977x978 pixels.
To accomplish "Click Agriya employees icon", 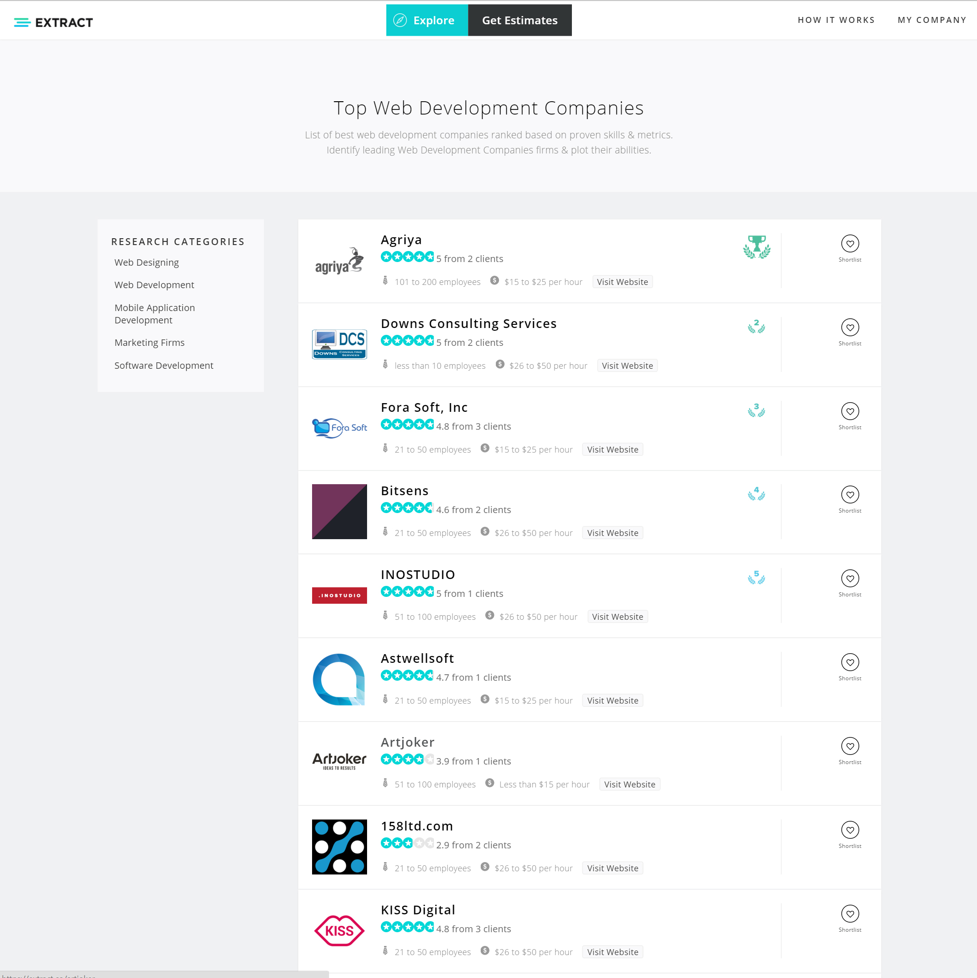I will pos(385,281).
